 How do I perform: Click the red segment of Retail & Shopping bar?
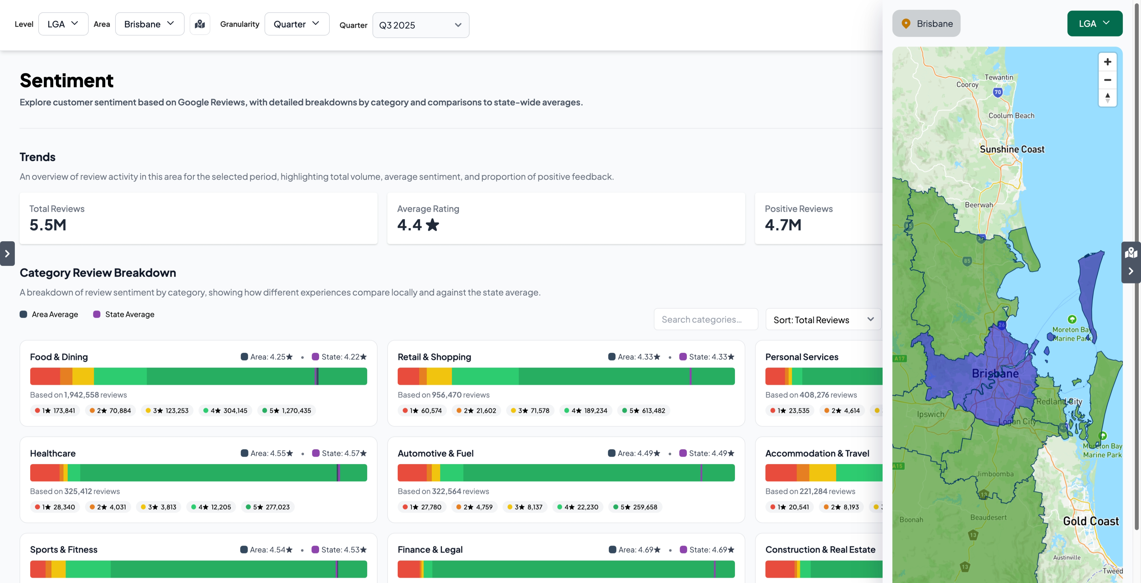[x=408, y=376]
